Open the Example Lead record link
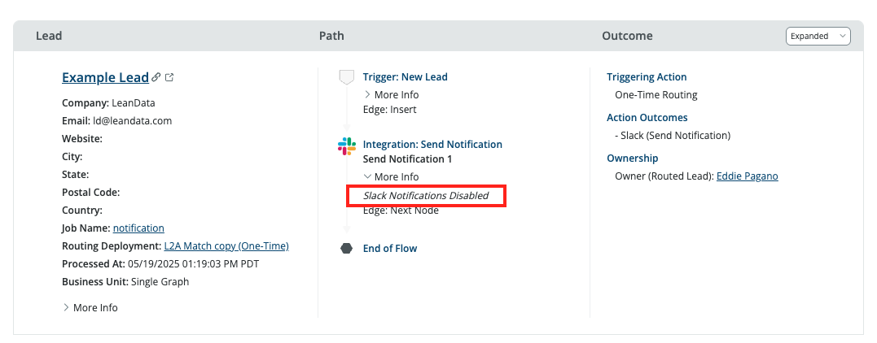 point(105,78)
